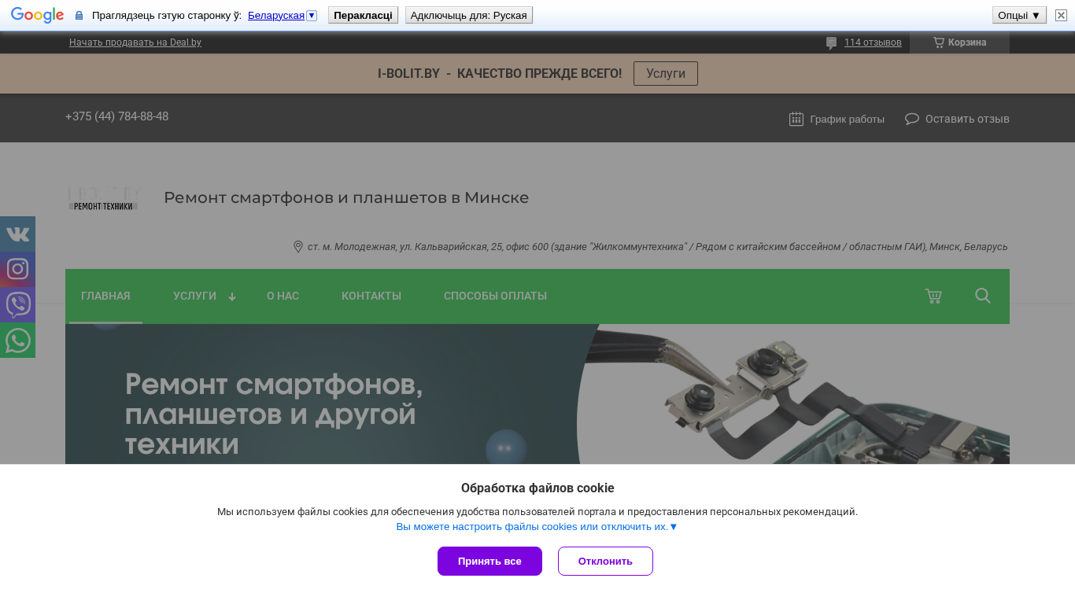Open the О нас menu item
Image resolution: width=1075 pixels, height=604 pixels.
coord(283,296)
